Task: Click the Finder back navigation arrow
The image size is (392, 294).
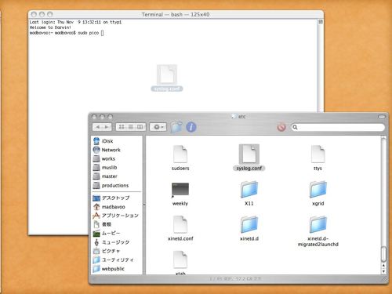Action: [97, 127]
